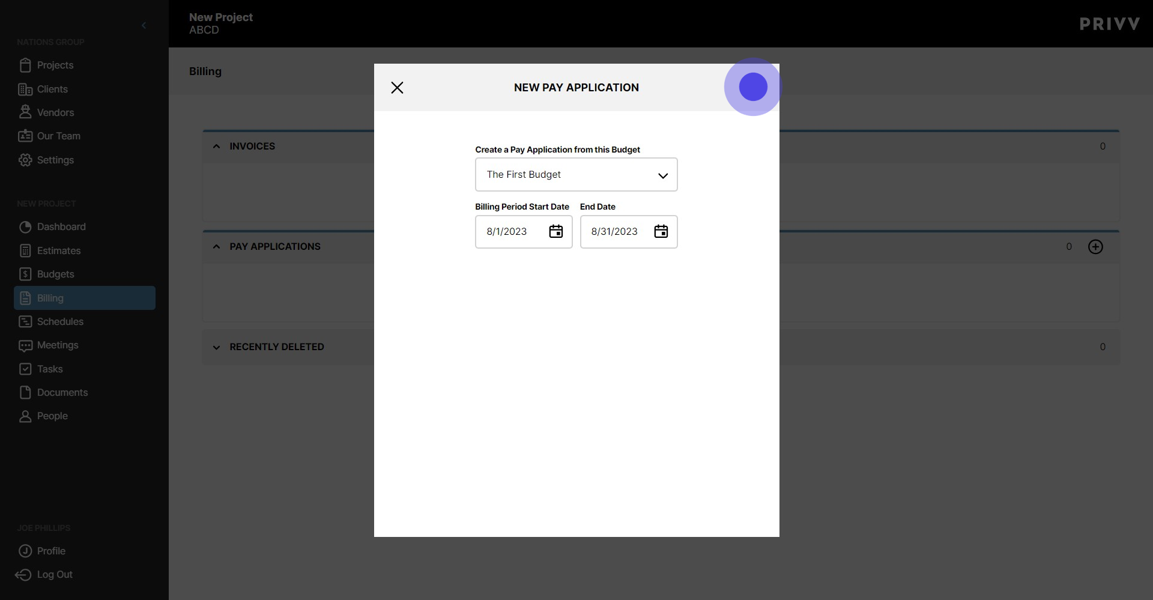Click the New Project title in header
Image resolution: width=1153 pixels, height=600 pixels.
(221, 17)
